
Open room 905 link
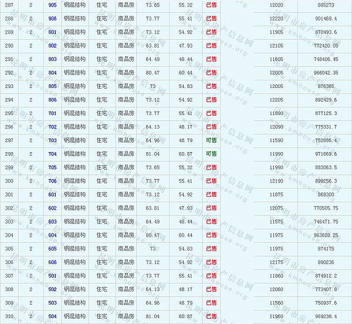53,5
